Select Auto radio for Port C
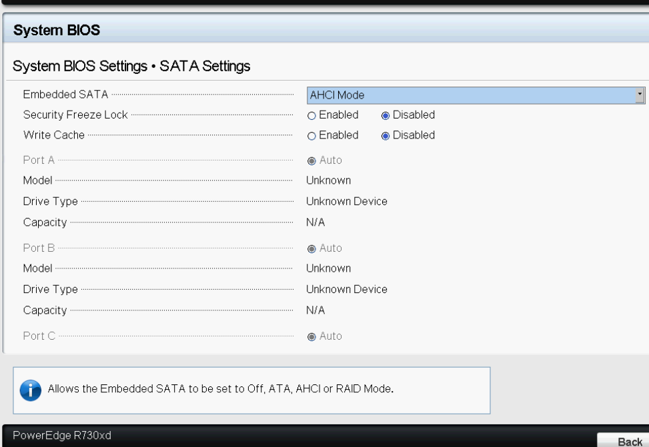Screen dimensions: 649x447 (x=311, y=336)
